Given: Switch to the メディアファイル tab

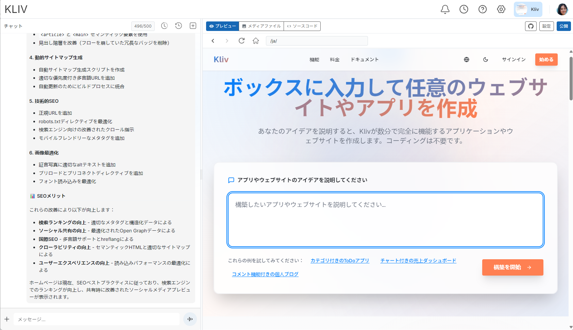Looking at the screenshot, I should [x=262, y=26].
